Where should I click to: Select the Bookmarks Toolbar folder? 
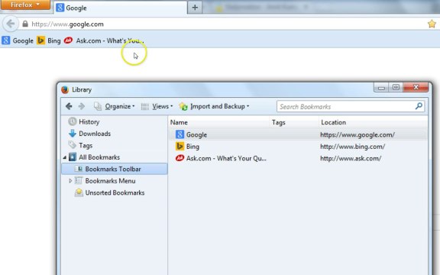point(115,169)
